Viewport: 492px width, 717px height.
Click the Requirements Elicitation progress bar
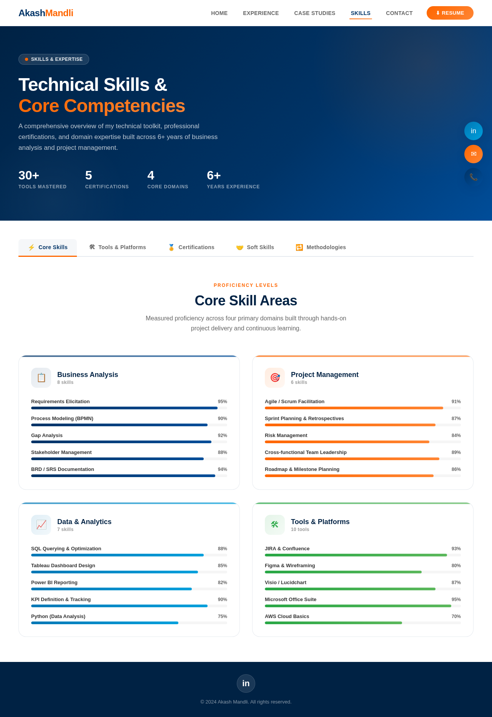coord(129,408)
